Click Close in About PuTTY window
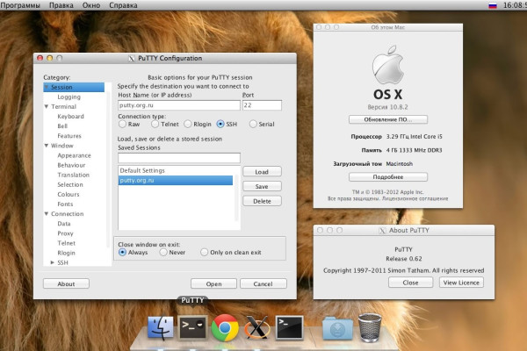This screenshot has height=351, width=527. point(410,283)
